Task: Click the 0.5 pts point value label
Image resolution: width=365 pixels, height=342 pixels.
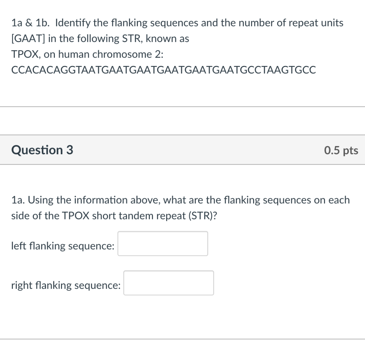Action: pos(341,150)
